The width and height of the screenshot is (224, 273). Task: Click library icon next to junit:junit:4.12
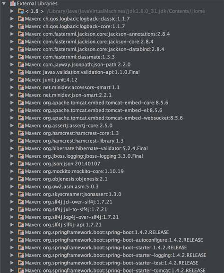[x=21, y=80]
